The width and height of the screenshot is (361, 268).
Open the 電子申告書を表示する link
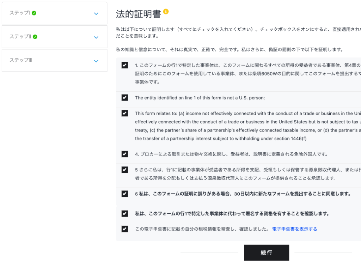294,229
